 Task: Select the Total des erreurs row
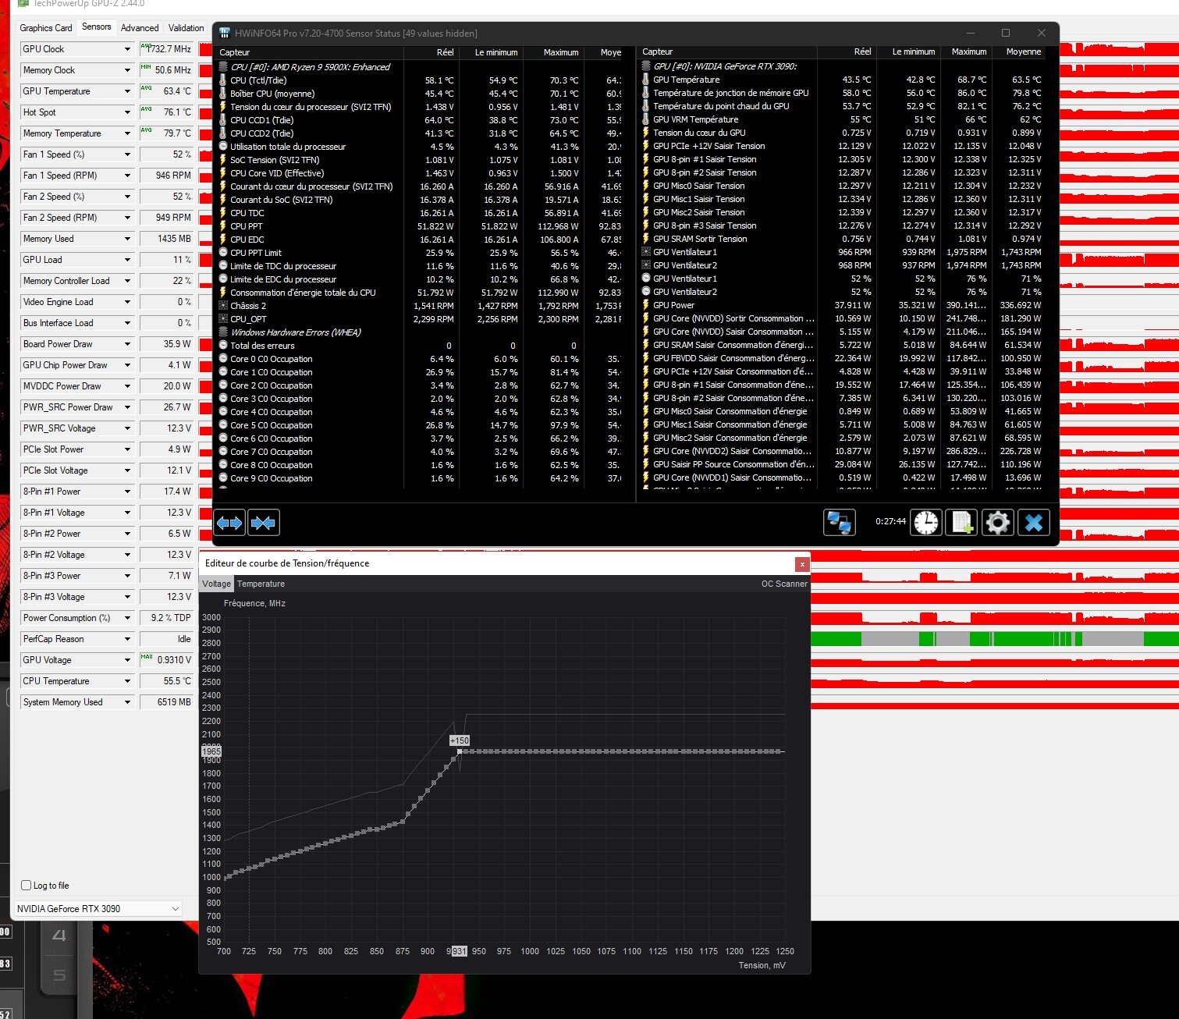tap(420, 346)
